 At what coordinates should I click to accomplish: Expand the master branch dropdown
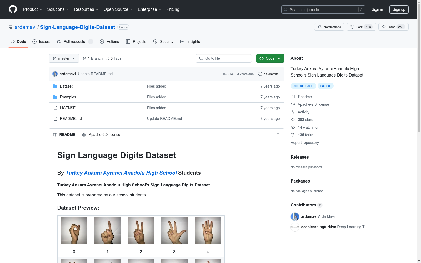(64, 58)
